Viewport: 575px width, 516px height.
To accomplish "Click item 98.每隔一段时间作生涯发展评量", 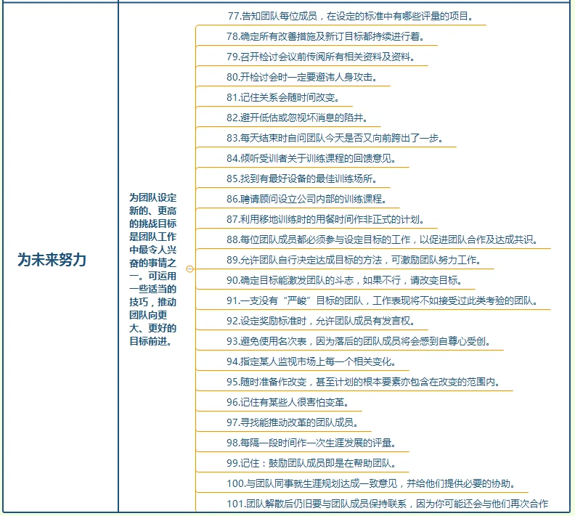I will pos(311,443).
